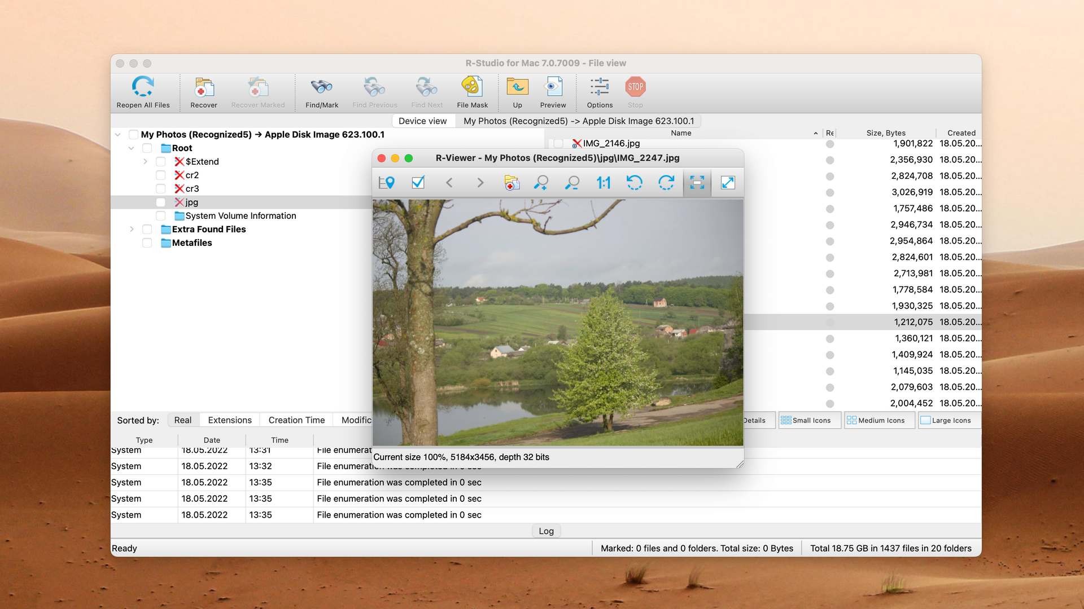The width and height of the screenshot is (1084, 609).
Task: Select the Creation Time sort tab
Action: click(x=297, y=420)
